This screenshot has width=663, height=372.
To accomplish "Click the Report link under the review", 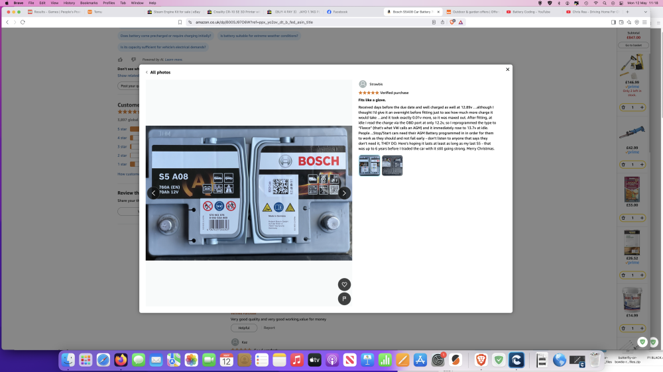I will tap(269, 328).
